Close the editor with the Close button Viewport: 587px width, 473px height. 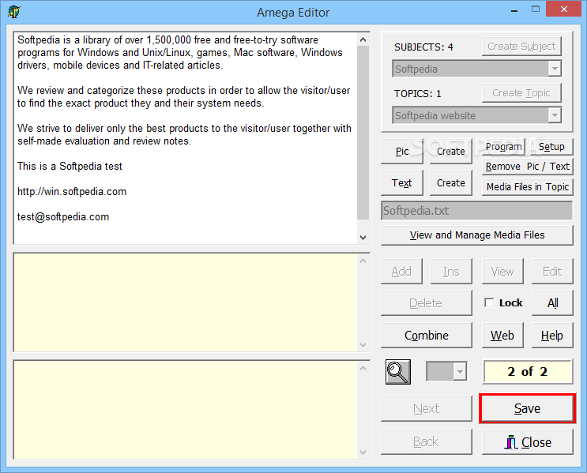point(528,442)
